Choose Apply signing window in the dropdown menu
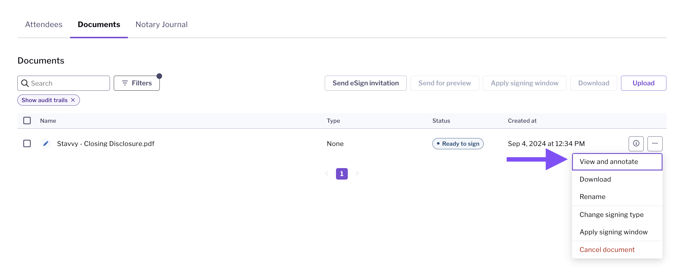The width and height of the screenshot is (682, 272). (617, 232)
